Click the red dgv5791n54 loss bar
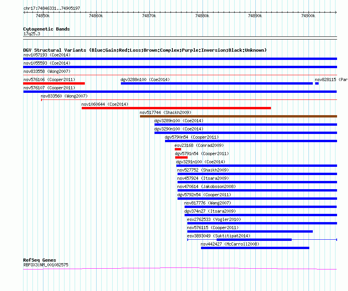This screenshot has height=291, width=348. click(x=181, y=157)
